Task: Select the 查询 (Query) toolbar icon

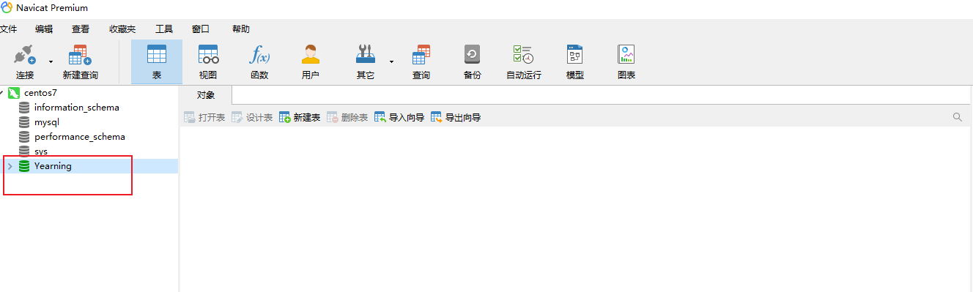Action: tap(421, 61)
